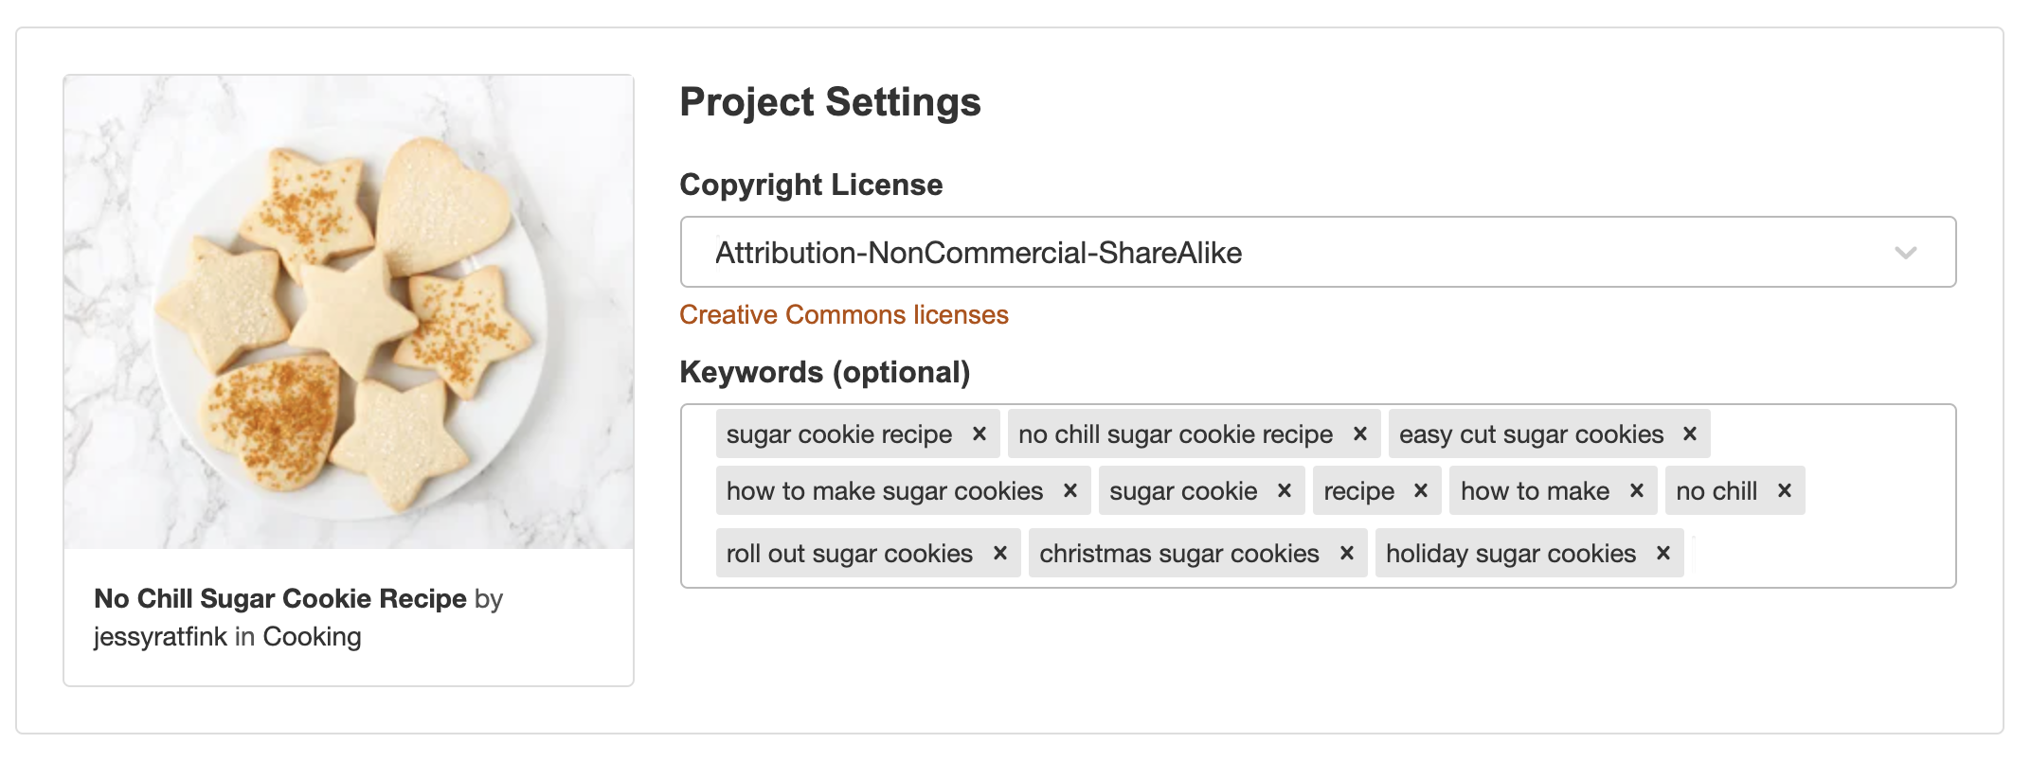Screen dimensions: 2031x761
Task: Open the Copyright License dropdown
Action: (x=1318, y=252)
